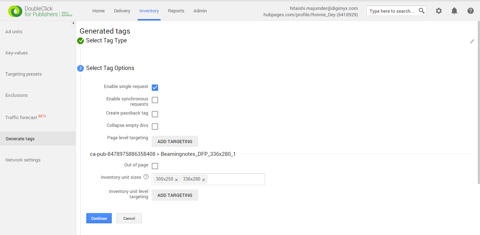480x235 pixels.
Task: Click the Inventory unit sizes help icon
Action: [146, 177]
